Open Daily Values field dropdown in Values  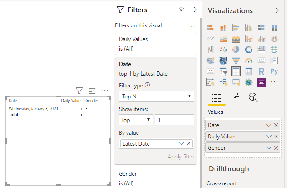point(268,137)
